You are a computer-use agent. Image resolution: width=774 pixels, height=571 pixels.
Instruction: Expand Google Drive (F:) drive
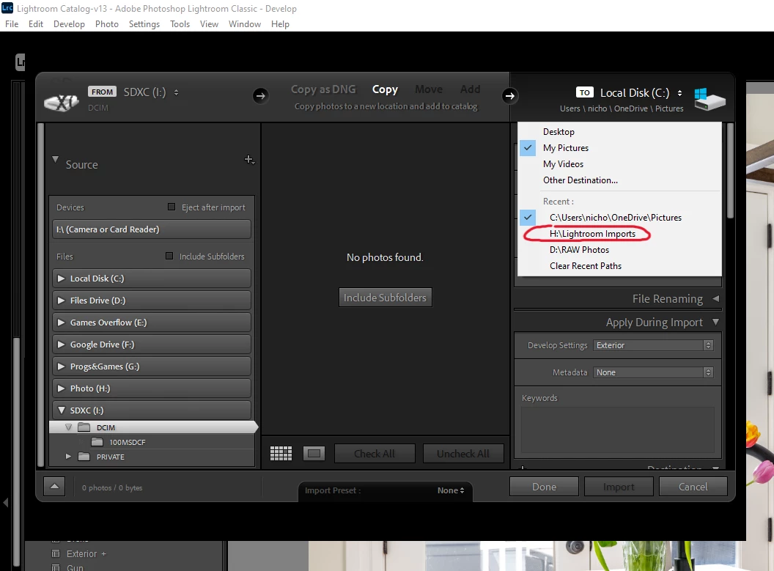point(62,344)
